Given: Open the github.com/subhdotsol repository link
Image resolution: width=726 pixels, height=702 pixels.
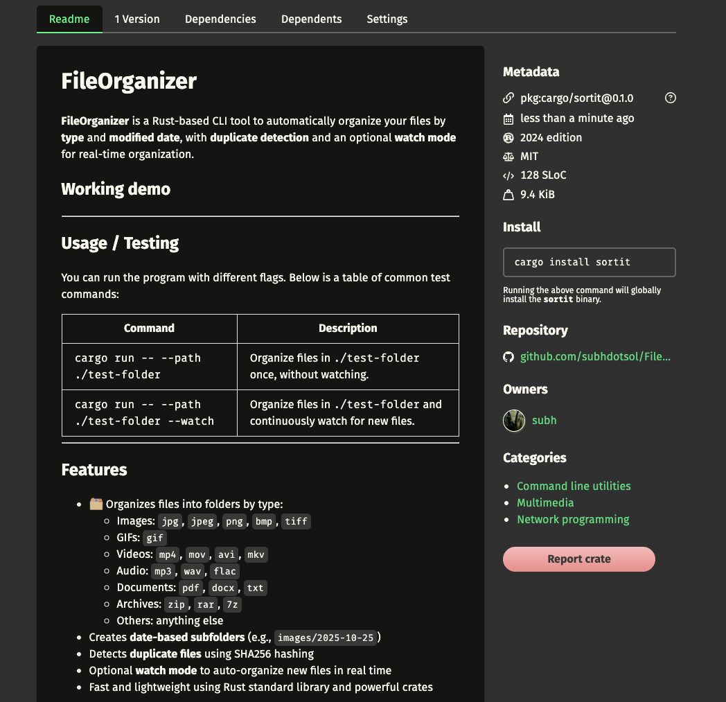Looking at the screenshot, I should [x=595, y=357].
